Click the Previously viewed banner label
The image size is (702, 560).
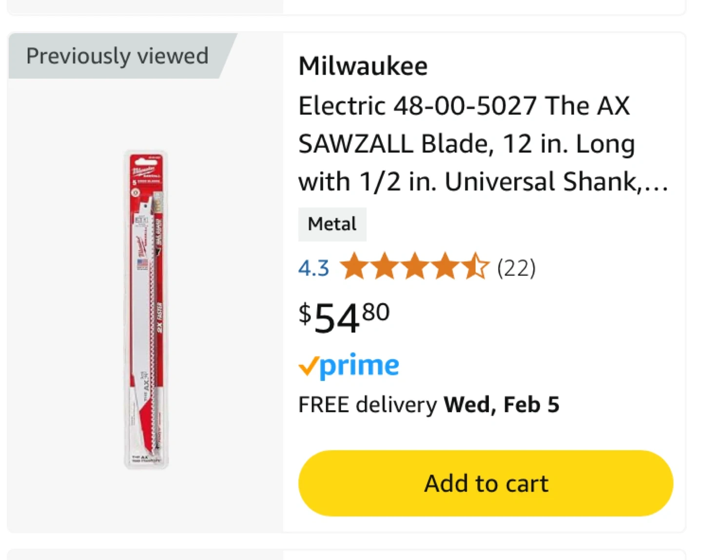coord(117,56)
